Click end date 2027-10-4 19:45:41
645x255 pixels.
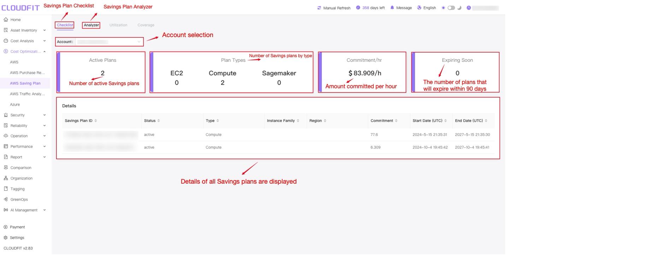click(472, 147)
